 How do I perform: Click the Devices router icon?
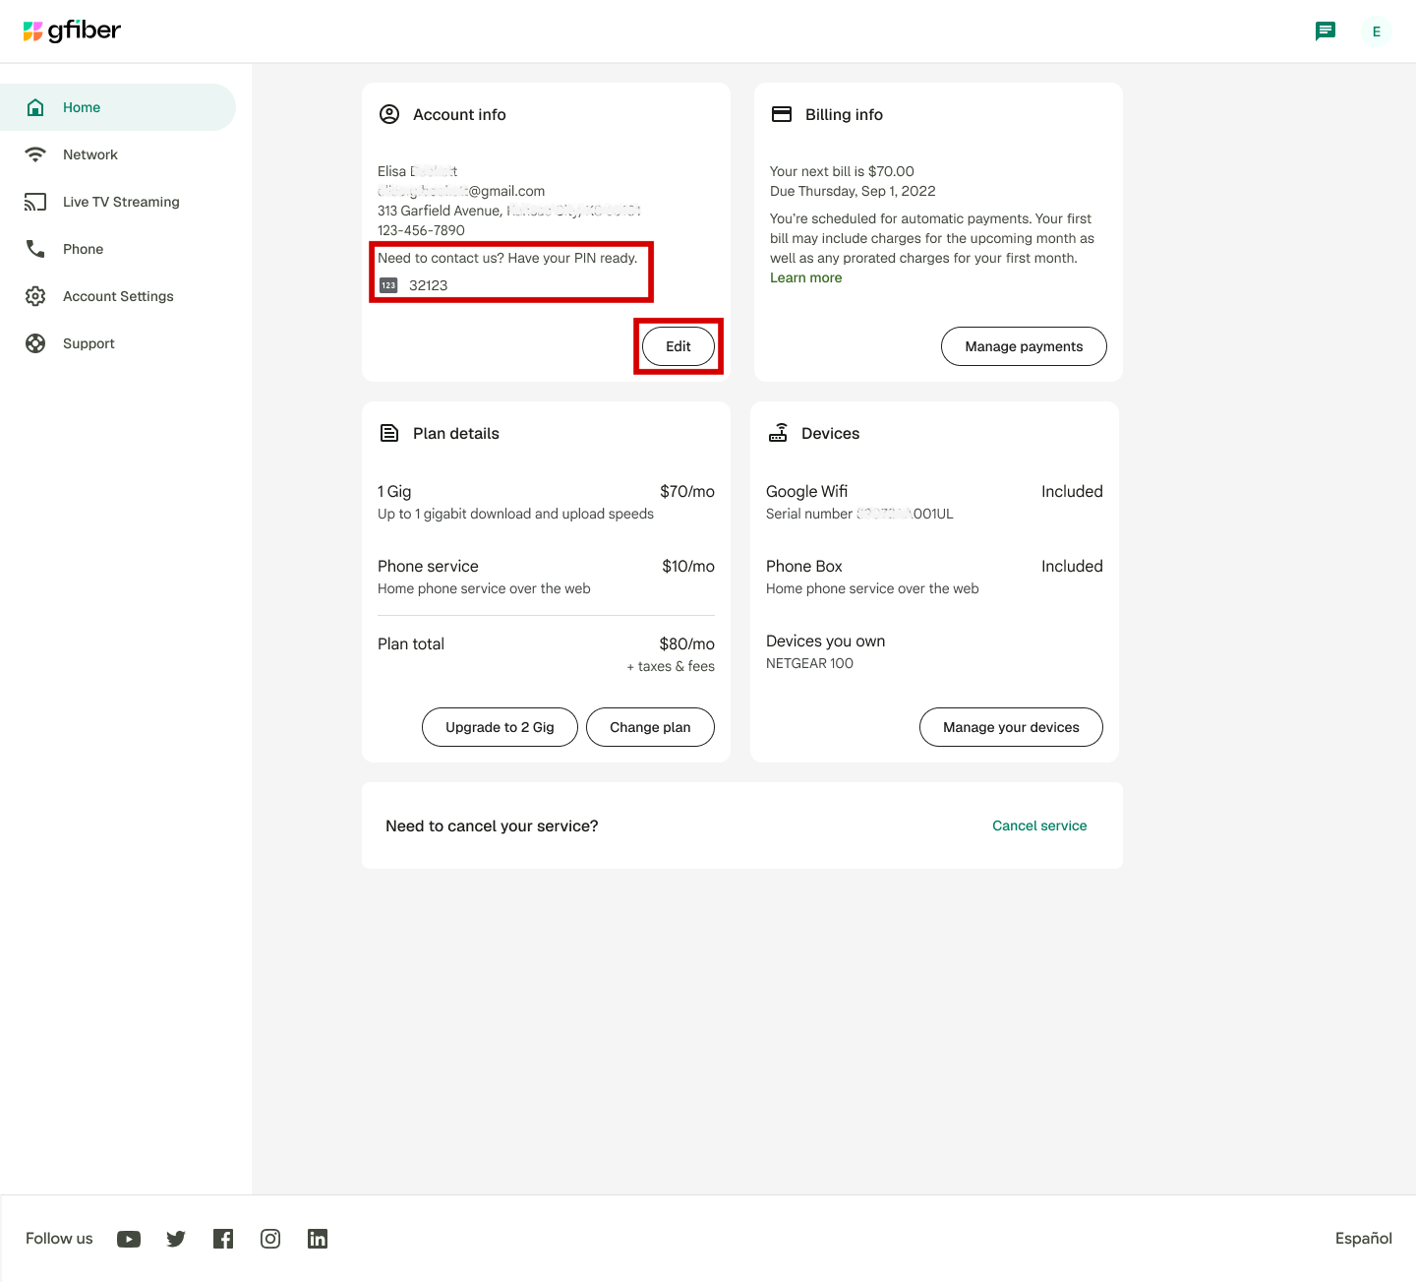coord(778,433)
